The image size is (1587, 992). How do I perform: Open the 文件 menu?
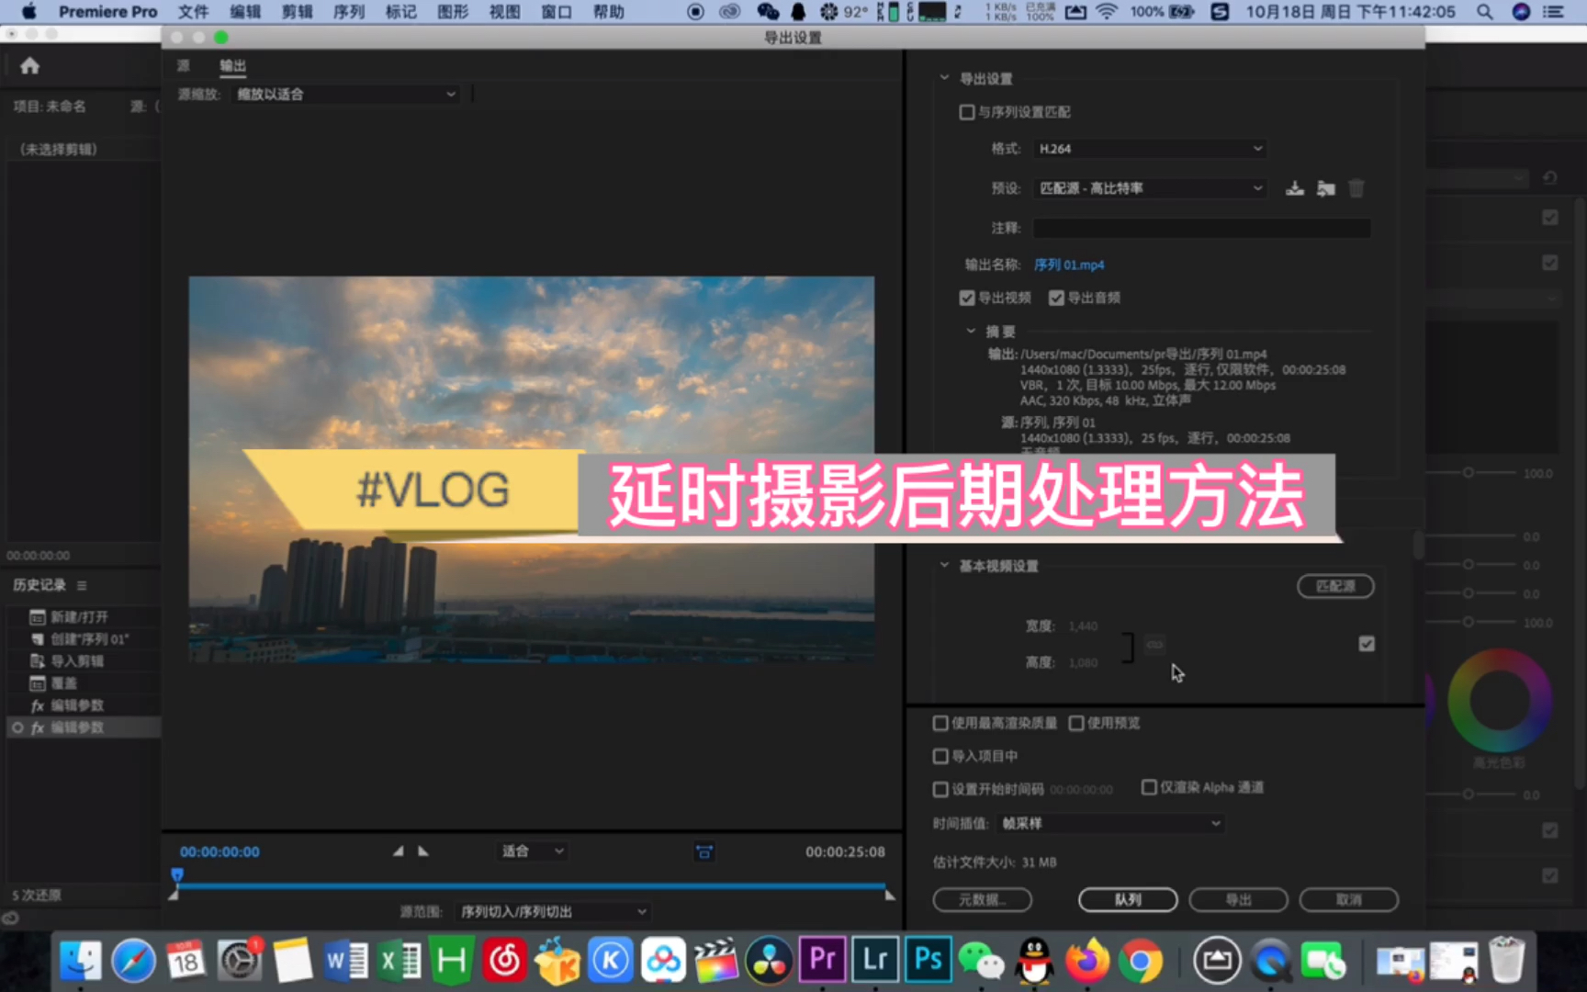click(x=193, y=12)
